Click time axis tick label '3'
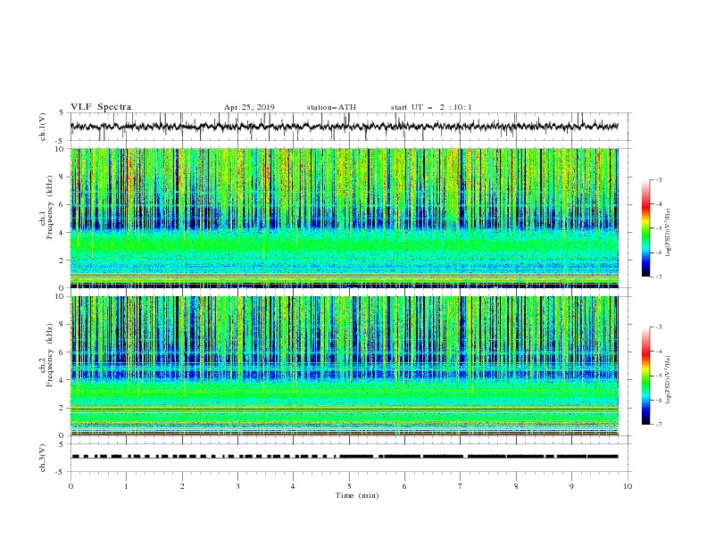 pyautogui.click(x=237, y=486)
